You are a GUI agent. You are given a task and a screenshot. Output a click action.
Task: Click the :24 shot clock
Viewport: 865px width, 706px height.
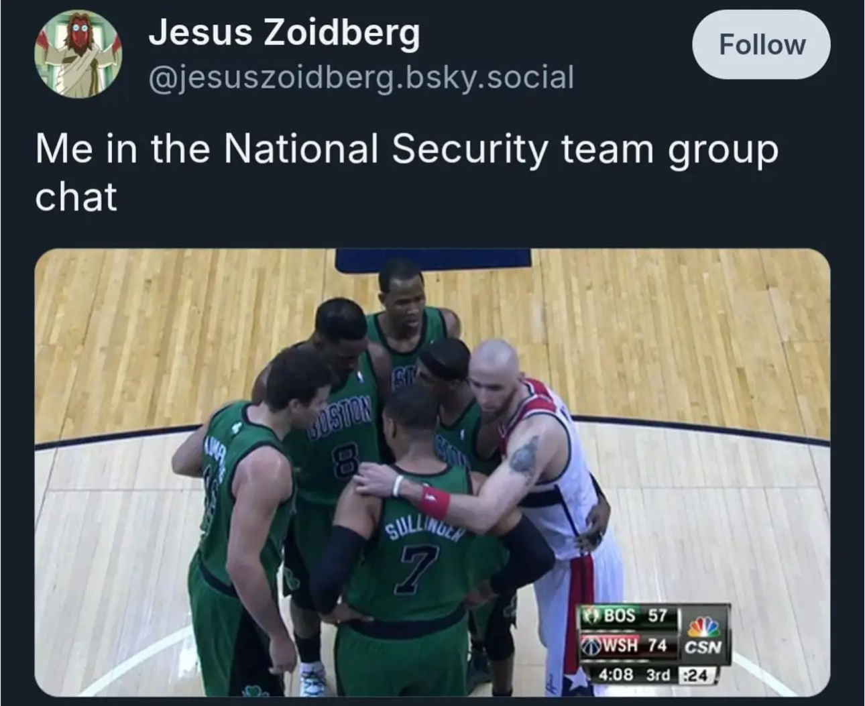tap(697, 674)
